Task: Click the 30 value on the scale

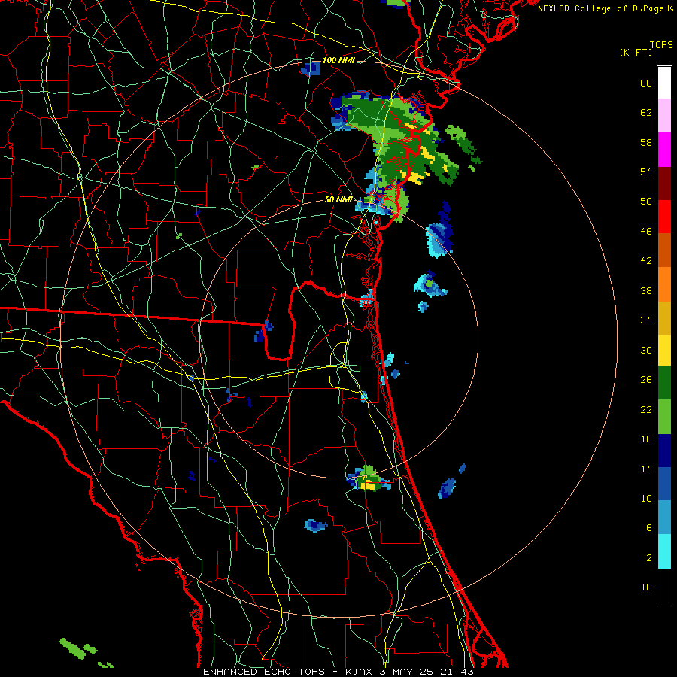Action: click(646, 350)
